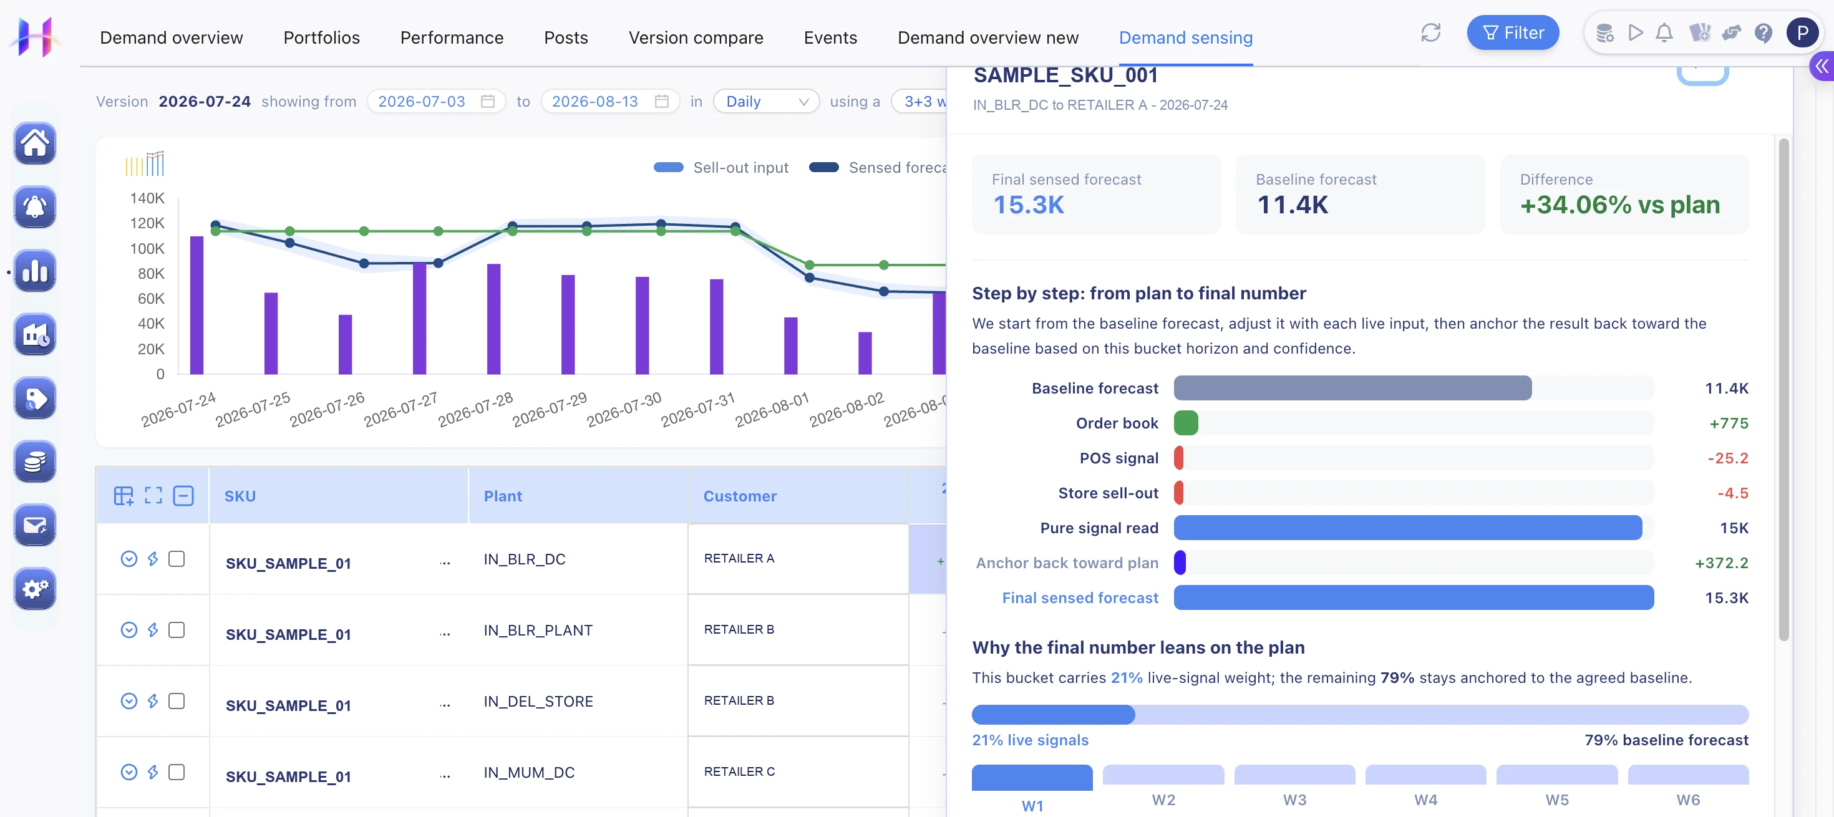The height and width of the screenshot is (817, 1834).
Task: Open the settings gears sidebar icon
Action: pos(35,589)
